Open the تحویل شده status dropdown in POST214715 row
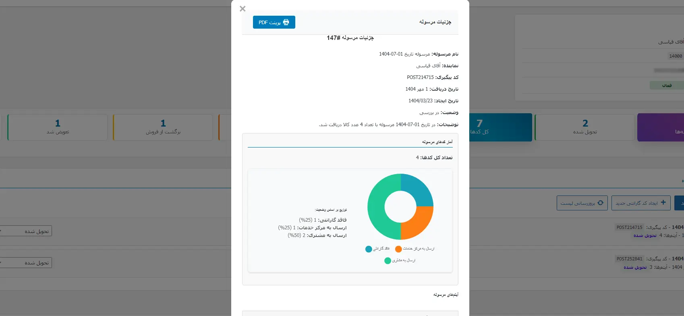This screenshot has height=316, width=684. coord(26,231)
